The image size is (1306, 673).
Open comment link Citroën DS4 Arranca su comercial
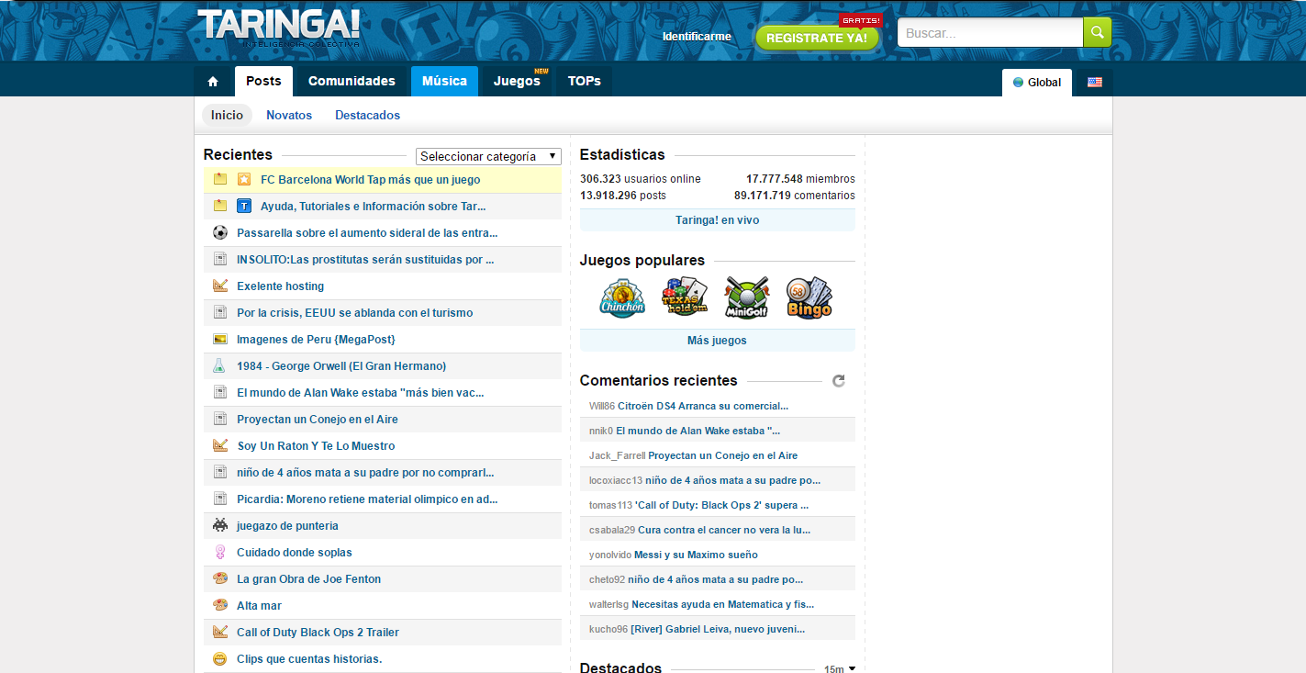click(x=703, y=406)
